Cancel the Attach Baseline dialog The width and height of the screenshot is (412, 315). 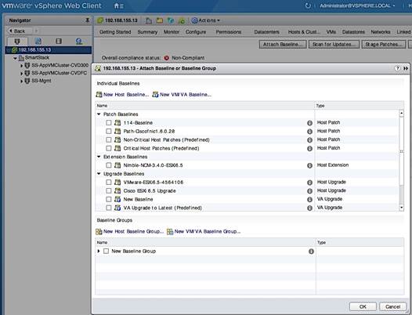[393, 306]
